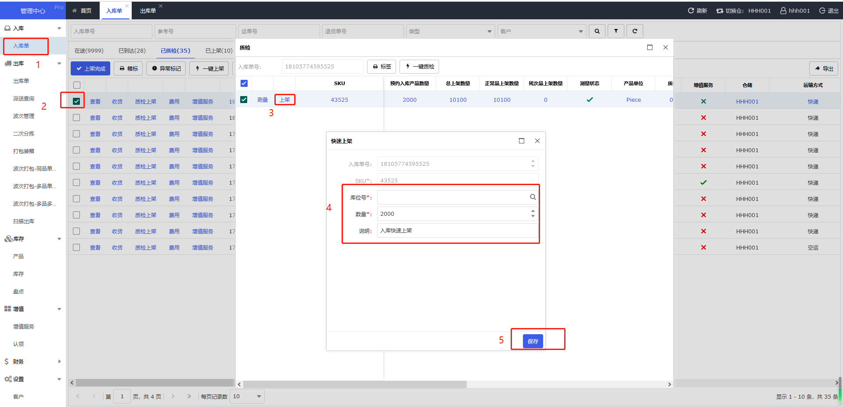Collapse the 库存 sidebar section

coord(59,239)
